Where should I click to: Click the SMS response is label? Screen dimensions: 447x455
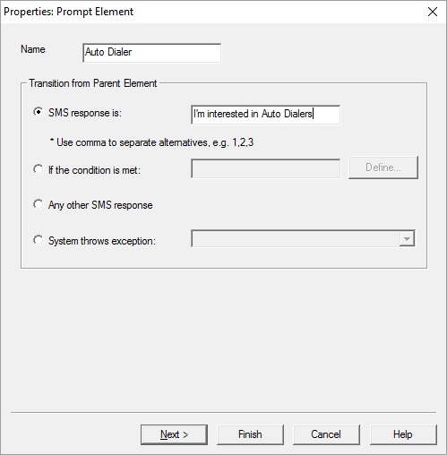(x=85, y=113)
